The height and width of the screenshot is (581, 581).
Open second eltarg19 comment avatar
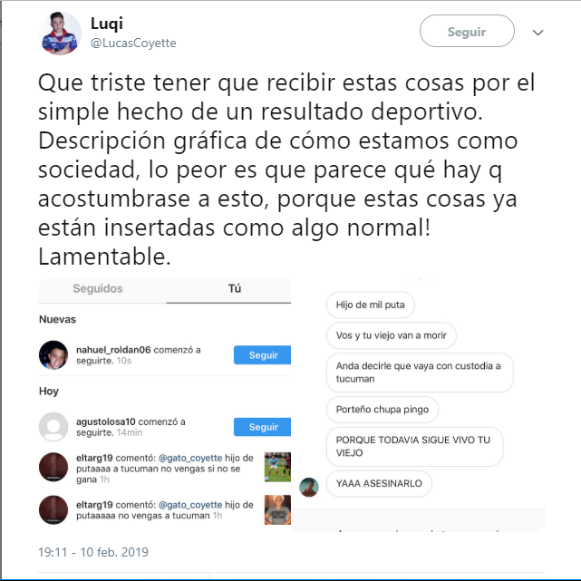pos(53,510)
